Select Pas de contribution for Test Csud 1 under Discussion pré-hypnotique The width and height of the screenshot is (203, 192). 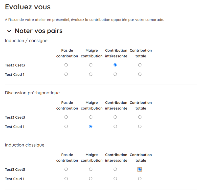pos(66,127)
